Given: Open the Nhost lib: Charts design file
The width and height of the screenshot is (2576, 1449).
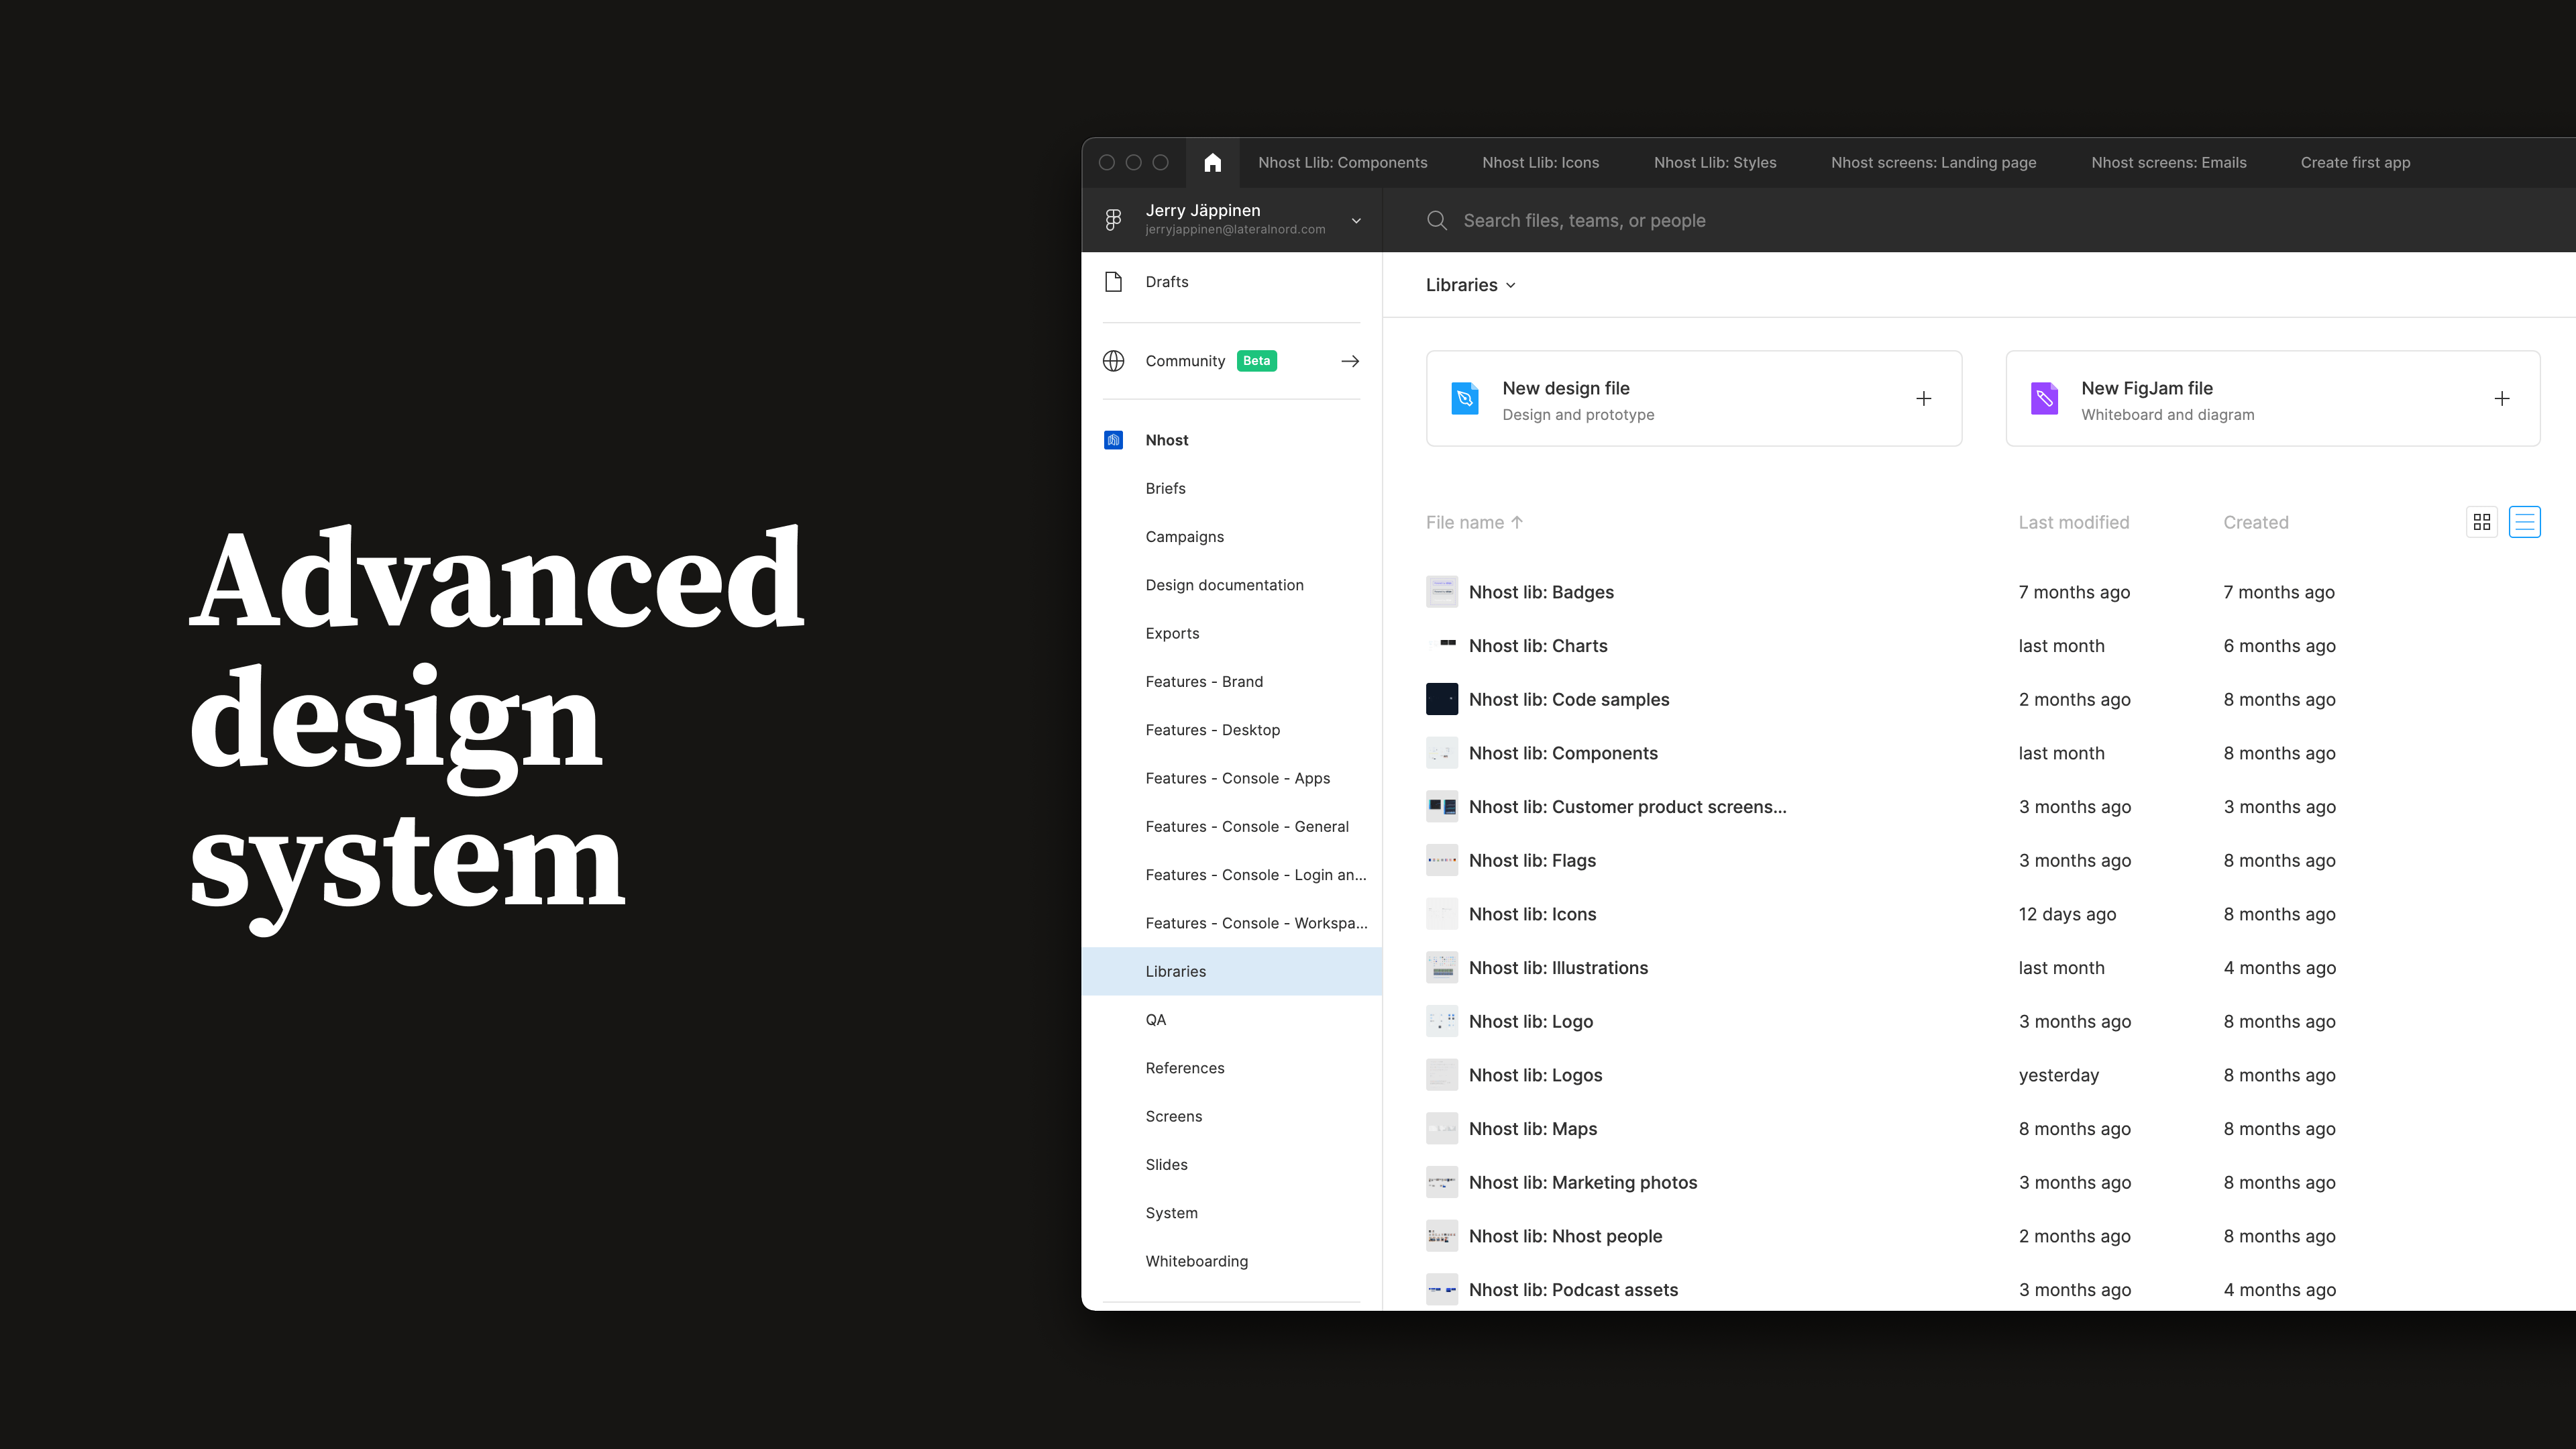Looking at the screenshot, I should click(x=1538, y=644).
